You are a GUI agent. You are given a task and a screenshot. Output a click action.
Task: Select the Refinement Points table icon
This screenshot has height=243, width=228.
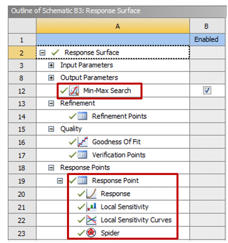click(x=83, y=116)
